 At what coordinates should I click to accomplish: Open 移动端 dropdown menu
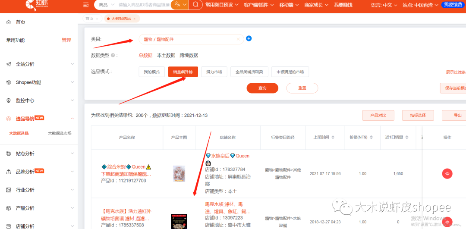[290, 5]
